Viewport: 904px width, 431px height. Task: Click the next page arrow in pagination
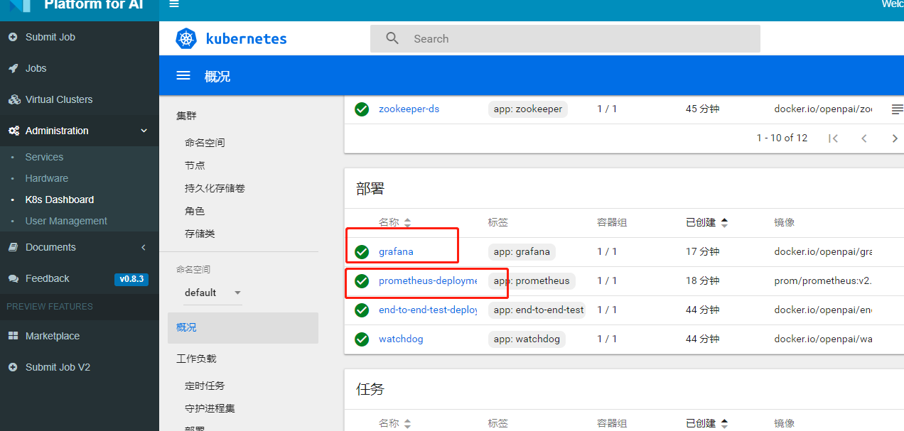[x=895, y=138]
